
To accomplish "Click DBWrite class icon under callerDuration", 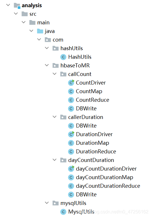I will coord(71,126).
